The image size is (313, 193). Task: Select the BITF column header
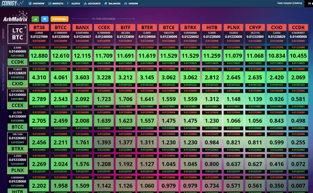click(x=125, y=27)
